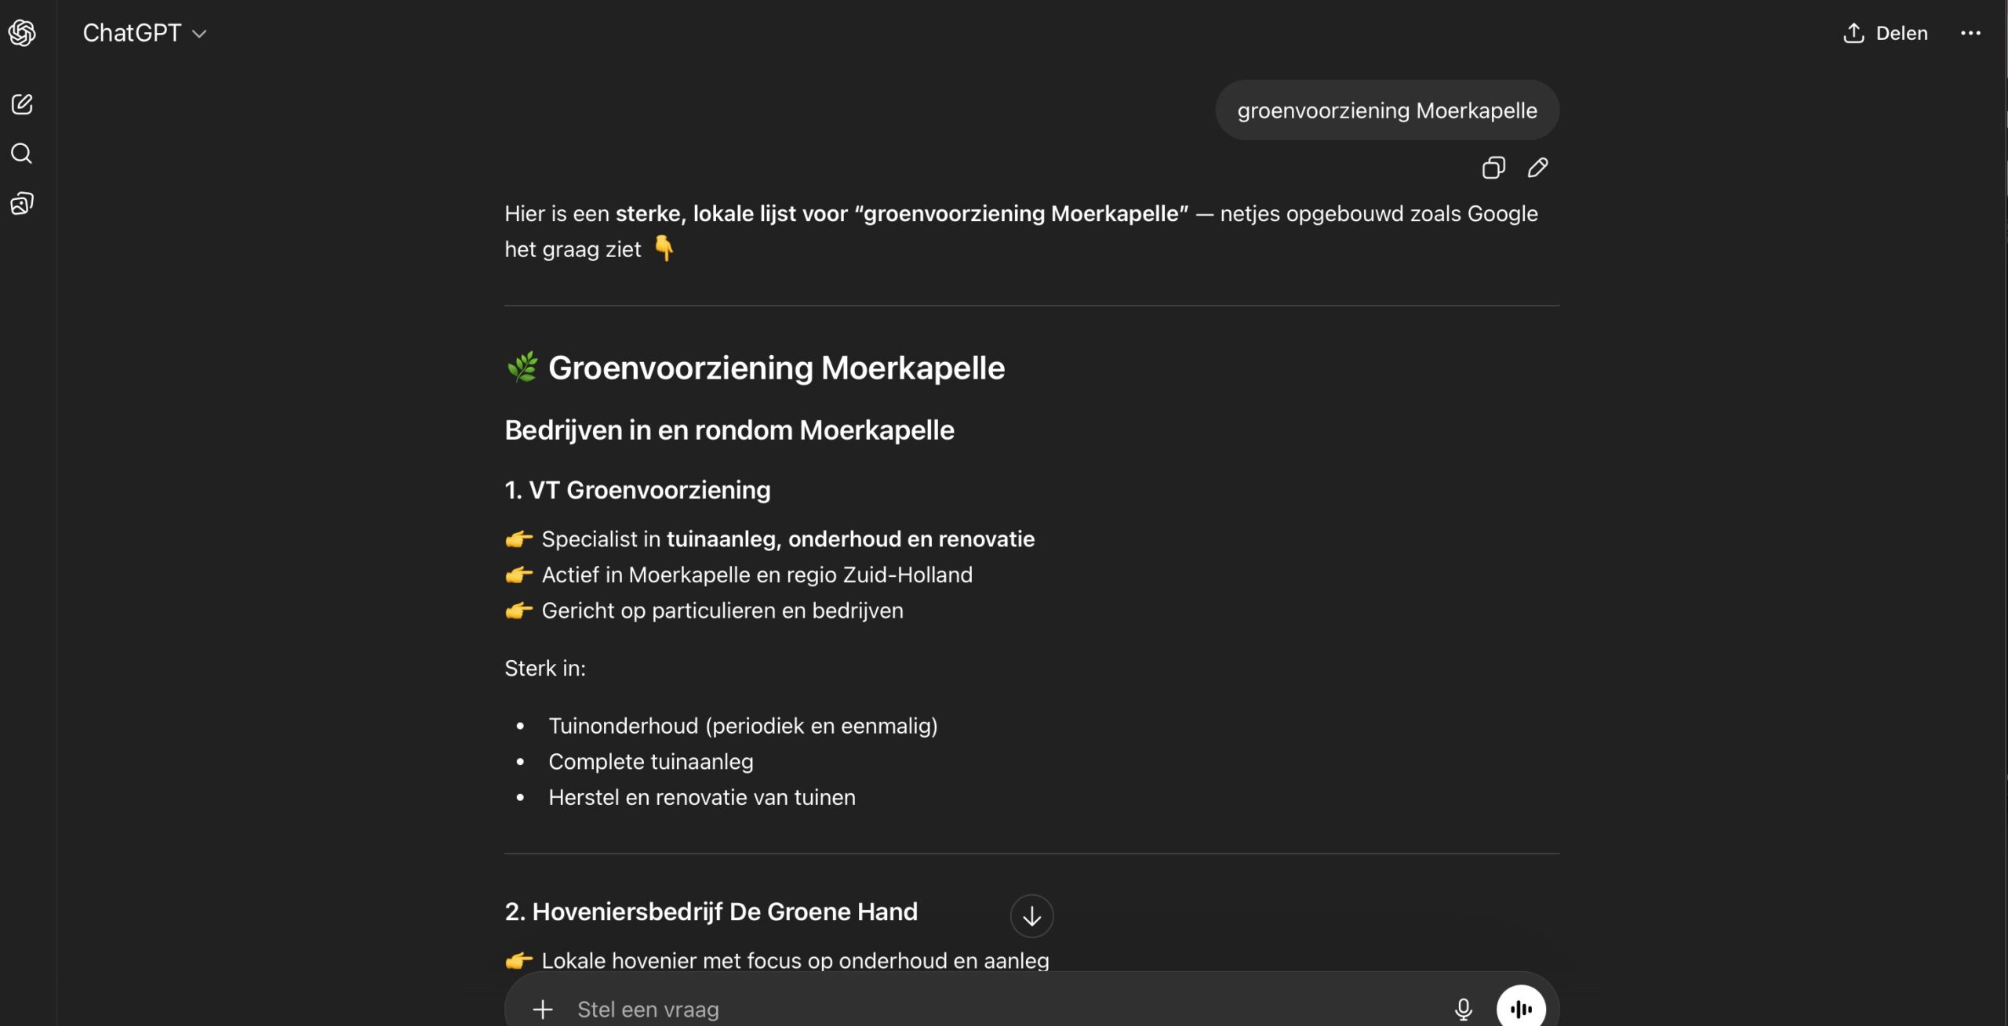The width and height of the screenshot is (2008, 1026).
Task: Open the search chats icon
Action: (22, 154)
